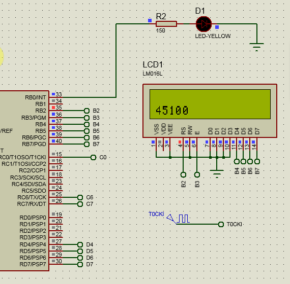Select the T0CKI terminal at wire end

[221, 224]
